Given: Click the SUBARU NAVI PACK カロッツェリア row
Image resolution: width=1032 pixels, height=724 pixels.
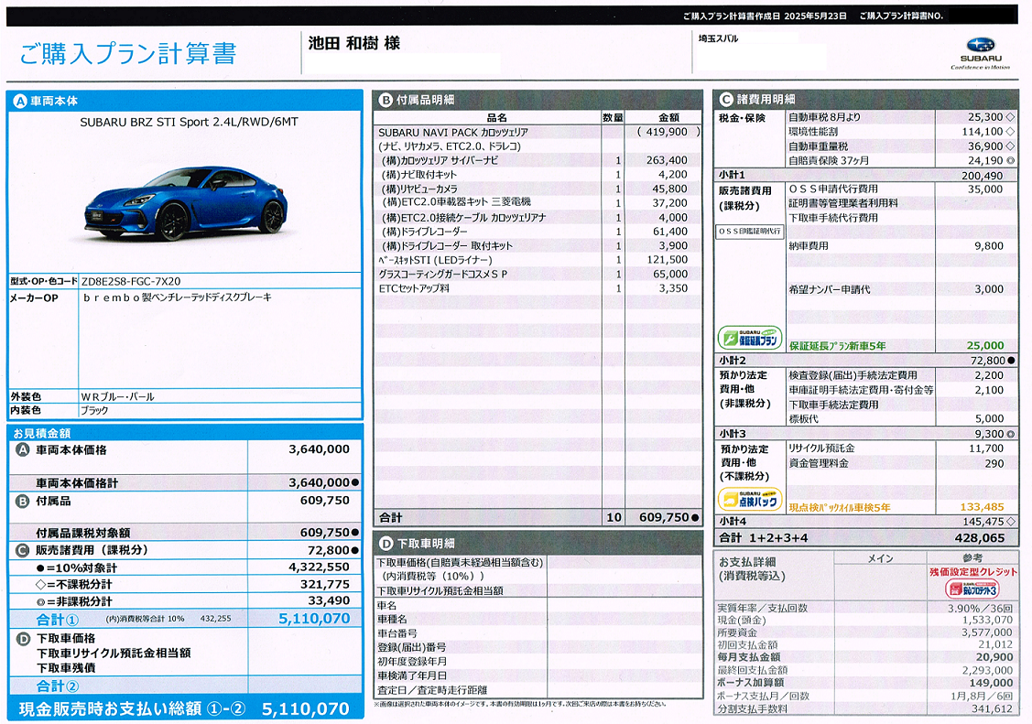Looking at the screenshot, I should coord(538,132).
